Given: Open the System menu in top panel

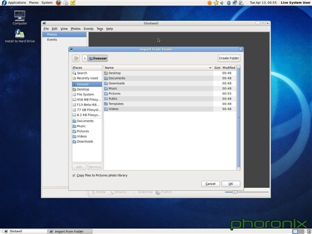Looking at the screenshot, I should pos(47,3).
